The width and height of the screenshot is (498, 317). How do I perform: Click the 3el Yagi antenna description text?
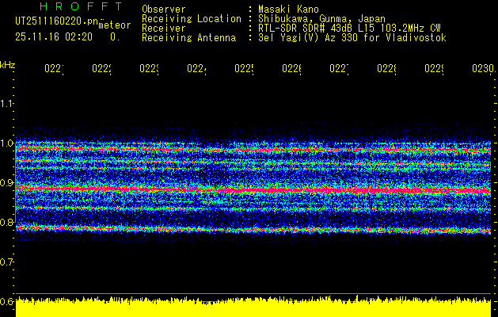pos(352,38)
